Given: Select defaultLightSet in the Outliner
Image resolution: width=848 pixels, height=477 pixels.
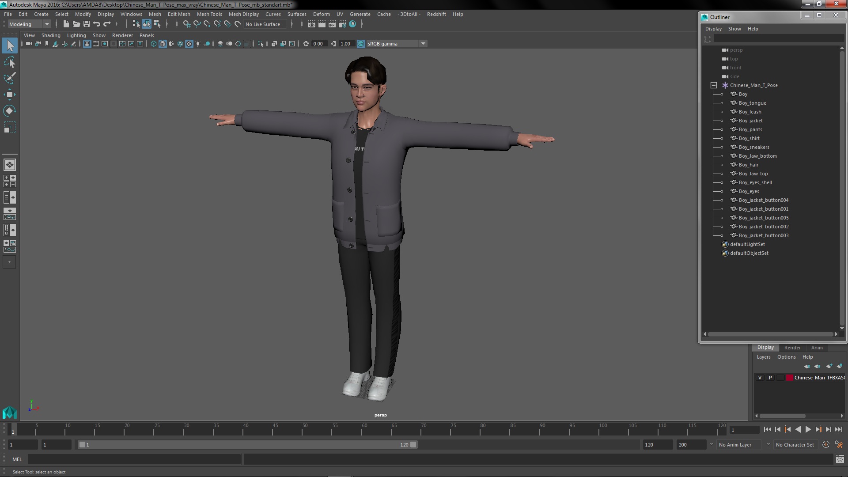Looking at the screenshot, I should point(747,244).
